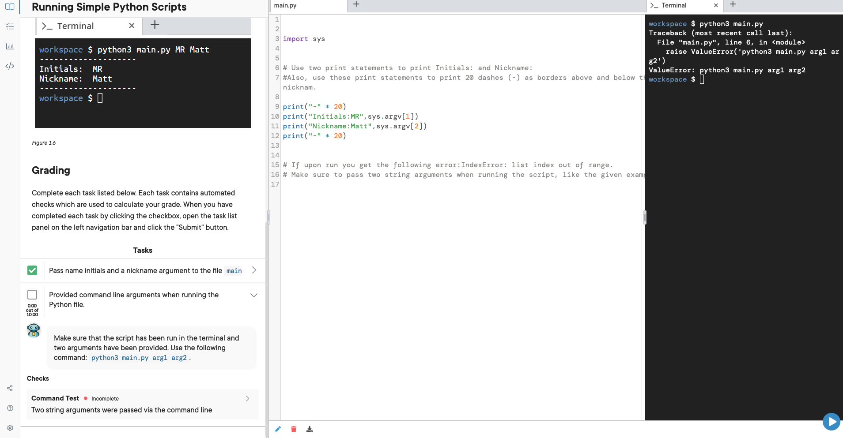Select the code view sidebar icon
843x438 pixels.
pos(10,66)
